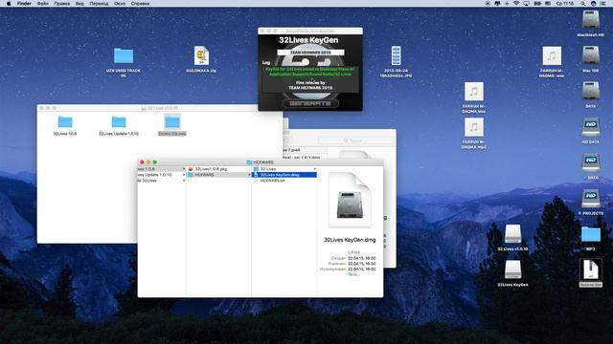This screenshot has width=613, height=344.
Task: Click the menu bar clock
Action: 565,4
